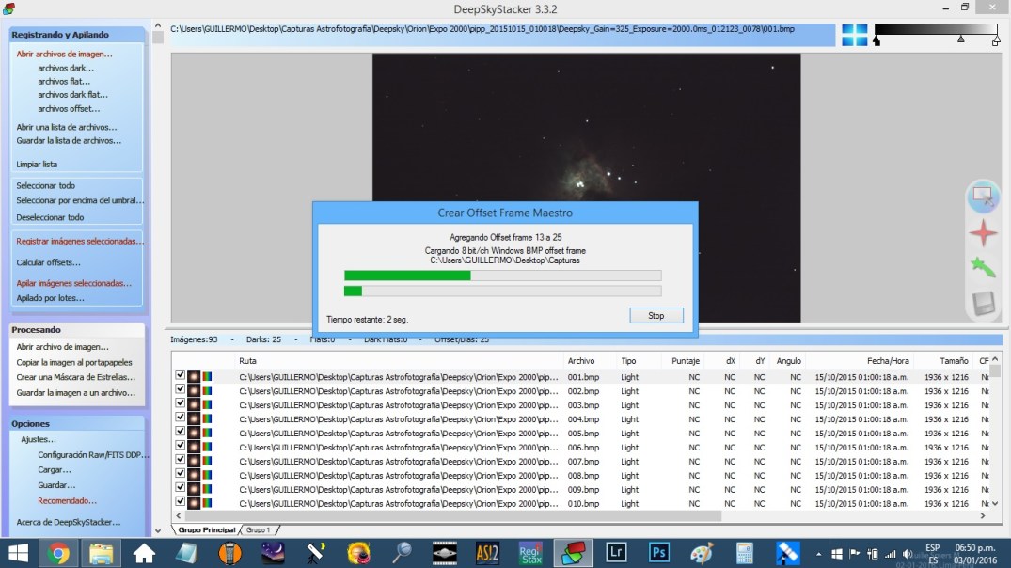Screen dimensions: 1011x568
Task: Click the midtone marker on gradient slider
Action: (x=960, y=40)
